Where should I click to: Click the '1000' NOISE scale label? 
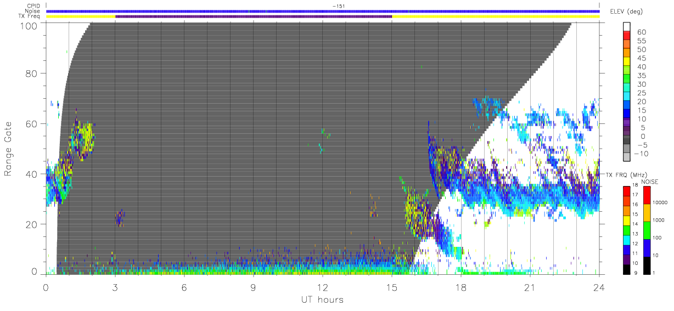click(659, 220)
